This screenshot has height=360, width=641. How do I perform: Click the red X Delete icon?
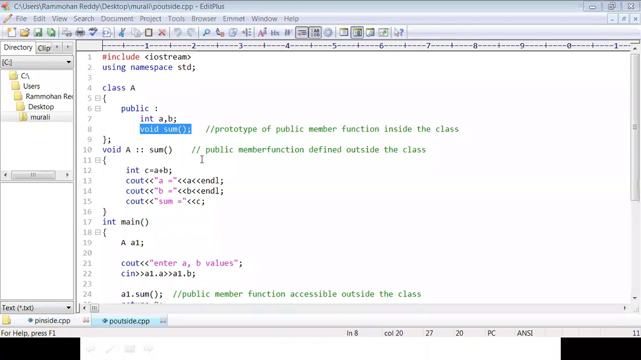point(162,32)
